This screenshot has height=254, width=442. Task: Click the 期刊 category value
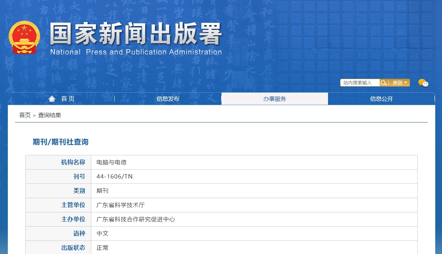tap(102, 191)
